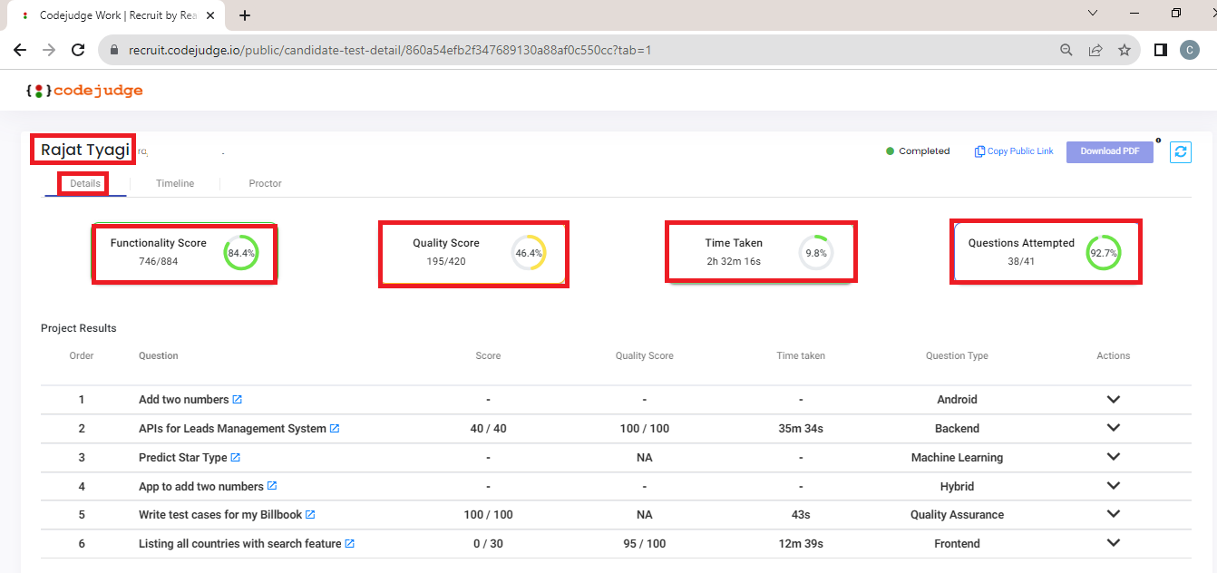Switch to the Proctor tab

[x=264, y=183]
